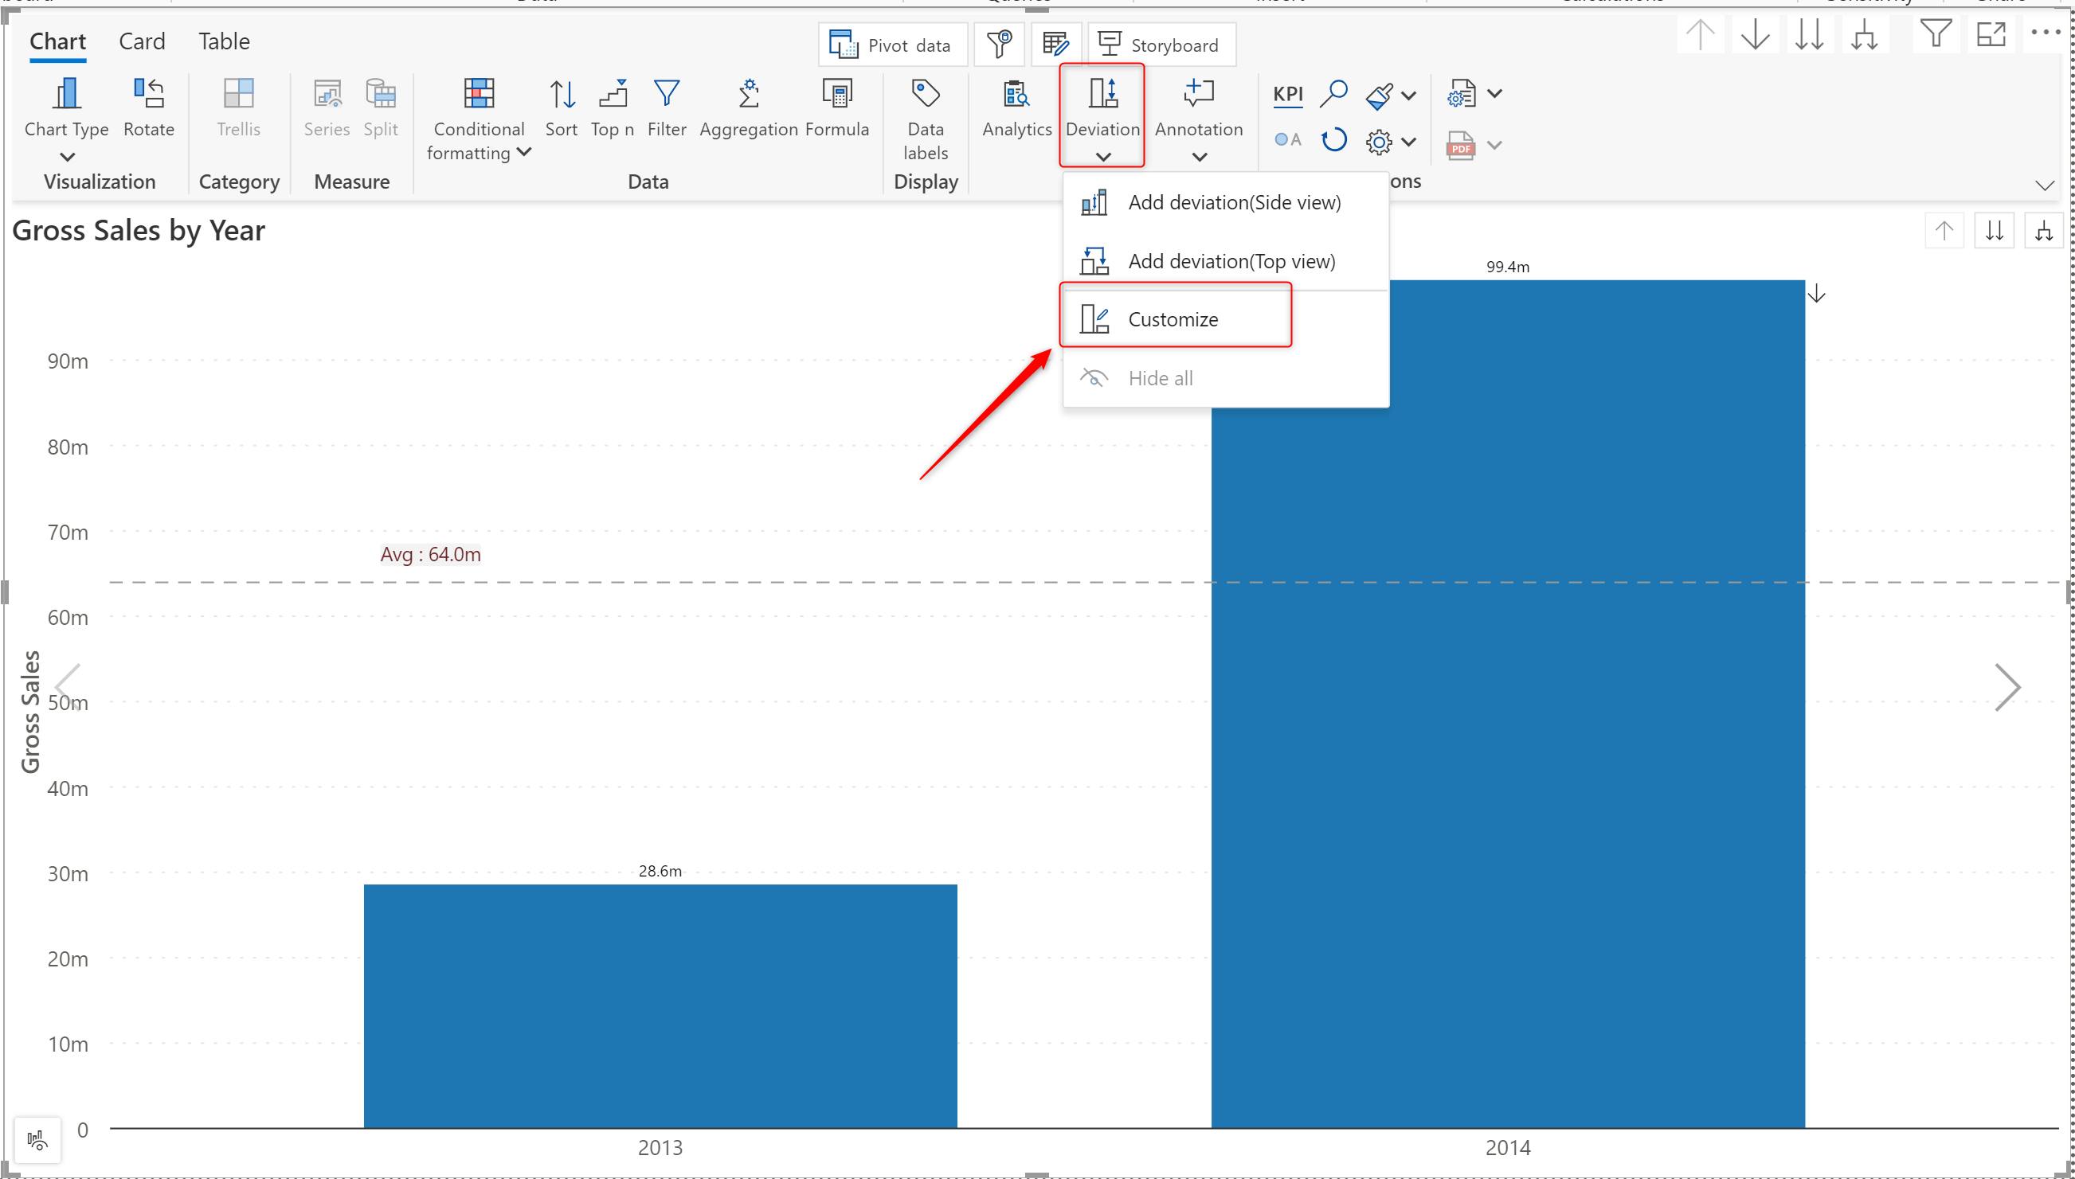Switch to the Table tab

coord(224,41)
